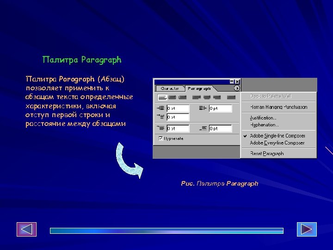Select Roman Hanging Punctuation
333x250 pixels.
coord(278,107)
